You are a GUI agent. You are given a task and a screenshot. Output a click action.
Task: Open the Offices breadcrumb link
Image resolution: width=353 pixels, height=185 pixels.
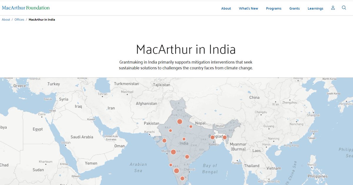pos(19,19)
